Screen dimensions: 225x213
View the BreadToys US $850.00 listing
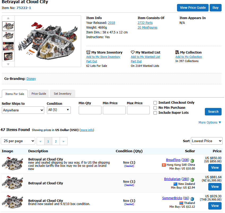coord(215,168)
